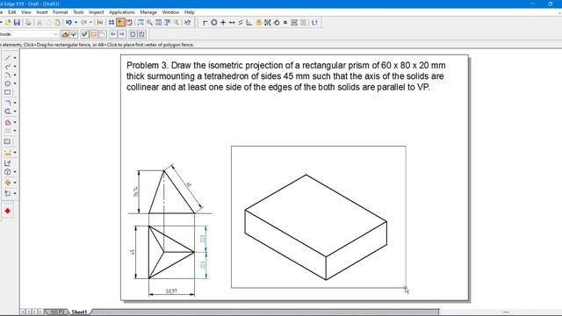
Task: Click the Tangent relationship icon
Action: pos(277,23)
